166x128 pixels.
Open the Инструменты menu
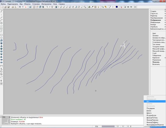(46, 4)
